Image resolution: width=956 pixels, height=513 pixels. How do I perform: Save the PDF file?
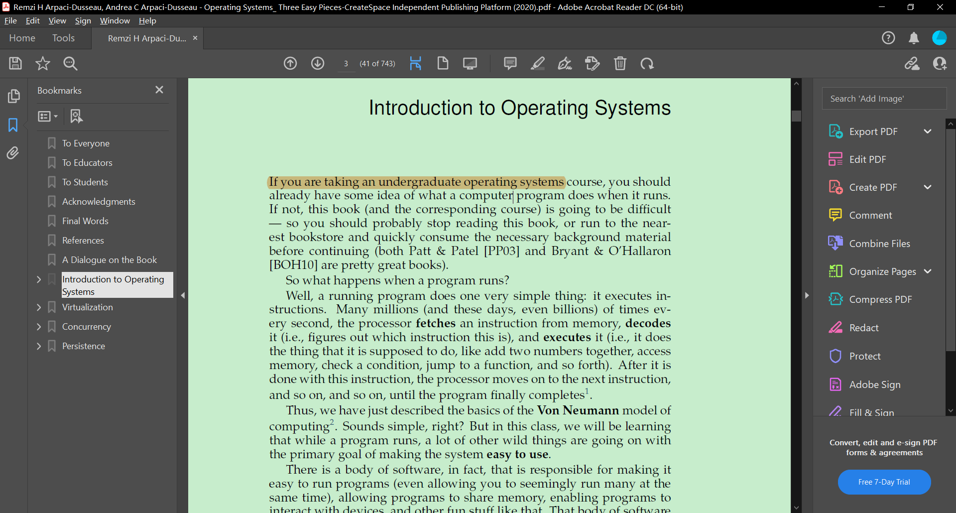[15, 63]
